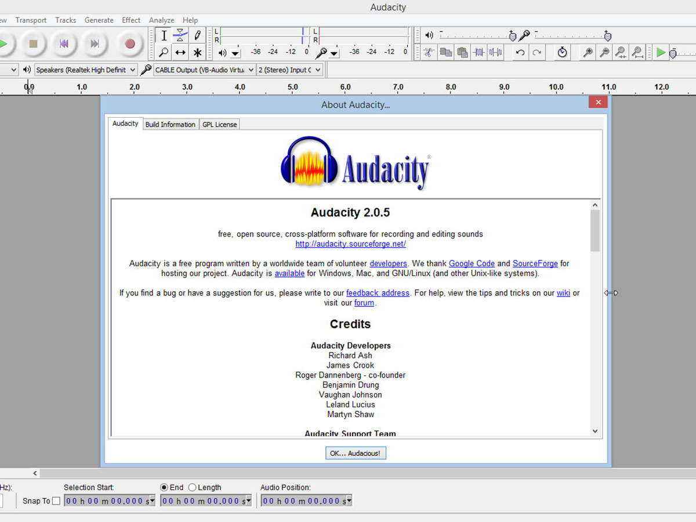Screen dimensions: 696x522
Task: Open the CABLE Output input device dropdown
Action: [x=204, y=70]
